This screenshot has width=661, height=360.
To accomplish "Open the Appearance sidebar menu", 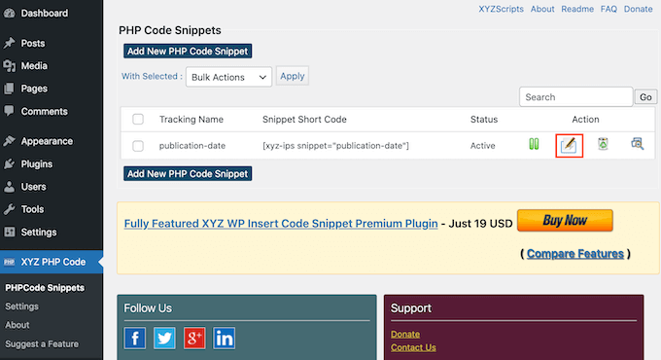I will pyautogui.click(x=47, y=141).
